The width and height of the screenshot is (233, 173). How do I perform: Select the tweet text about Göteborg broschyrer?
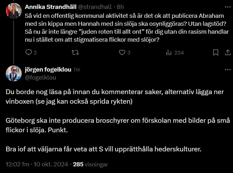coord(118,125)
